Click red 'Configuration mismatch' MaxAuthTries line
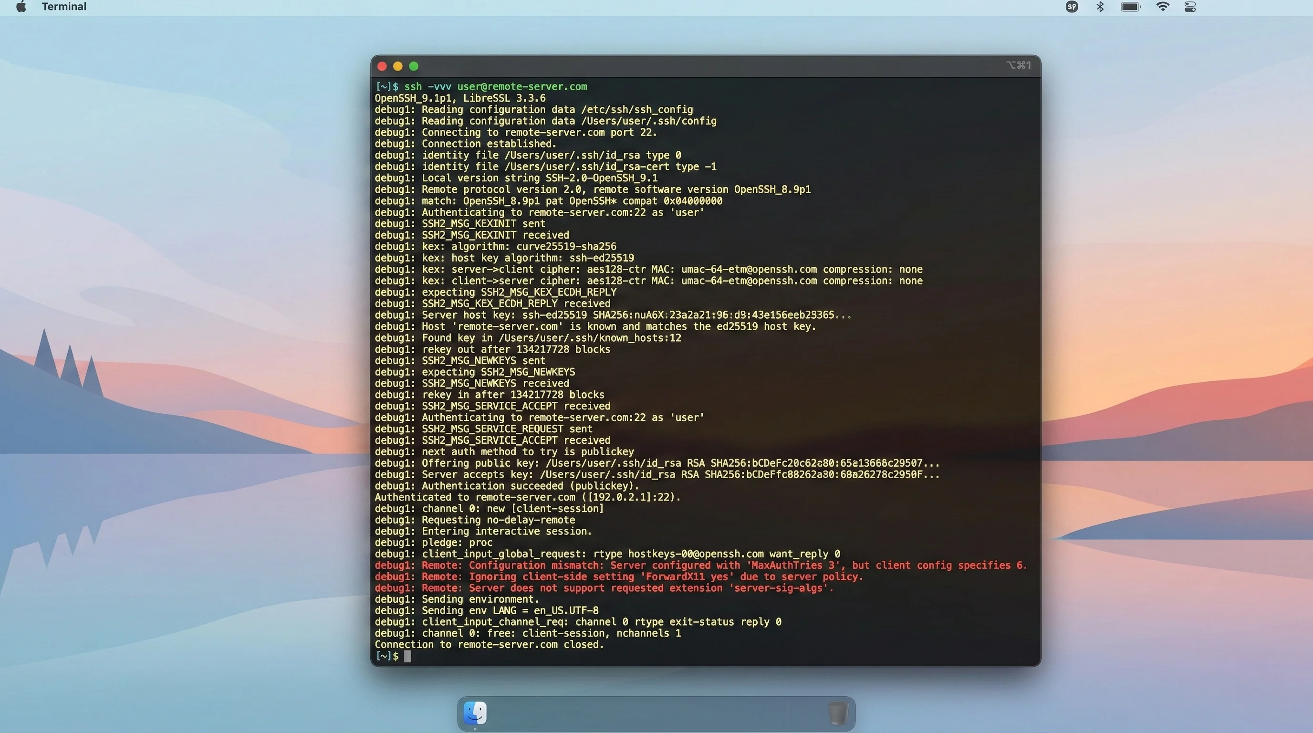 [x=701, y=565]
